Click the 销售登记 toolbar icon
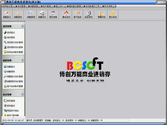The width and height of the screenshot is (167, 125). click(x=6, y=14)
